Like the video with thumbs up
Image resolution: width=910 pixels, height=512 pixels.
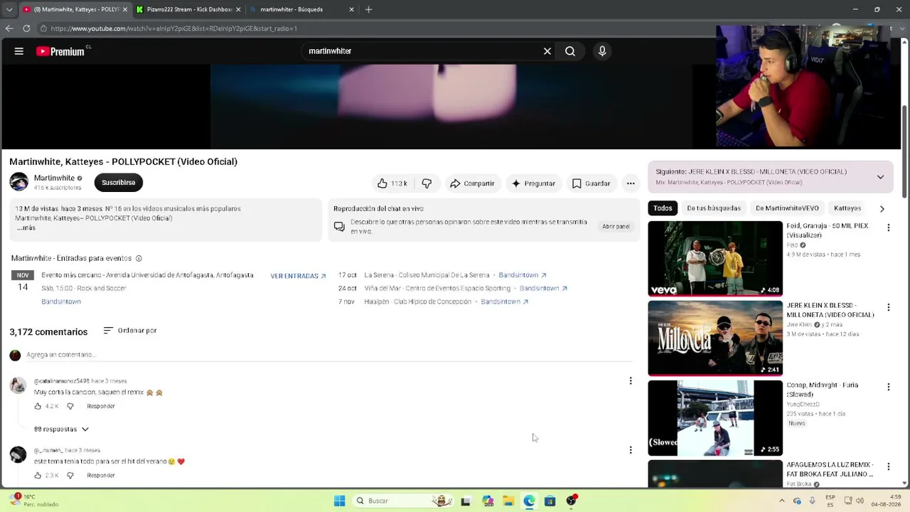[x=392, y=183]
